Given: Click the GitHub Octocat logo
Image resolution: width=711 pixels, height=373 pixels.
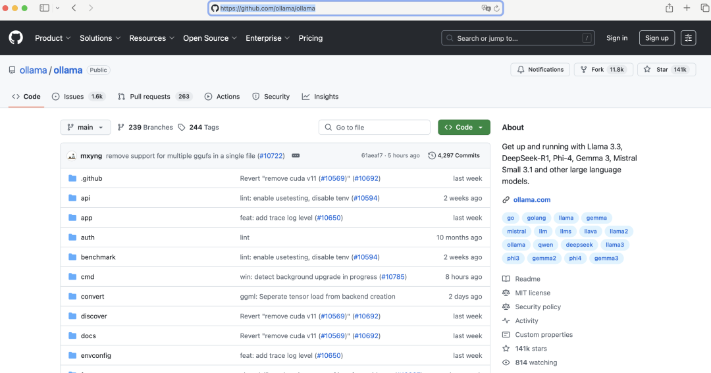Looking at the screenshot, I should [x=16, y=37].
